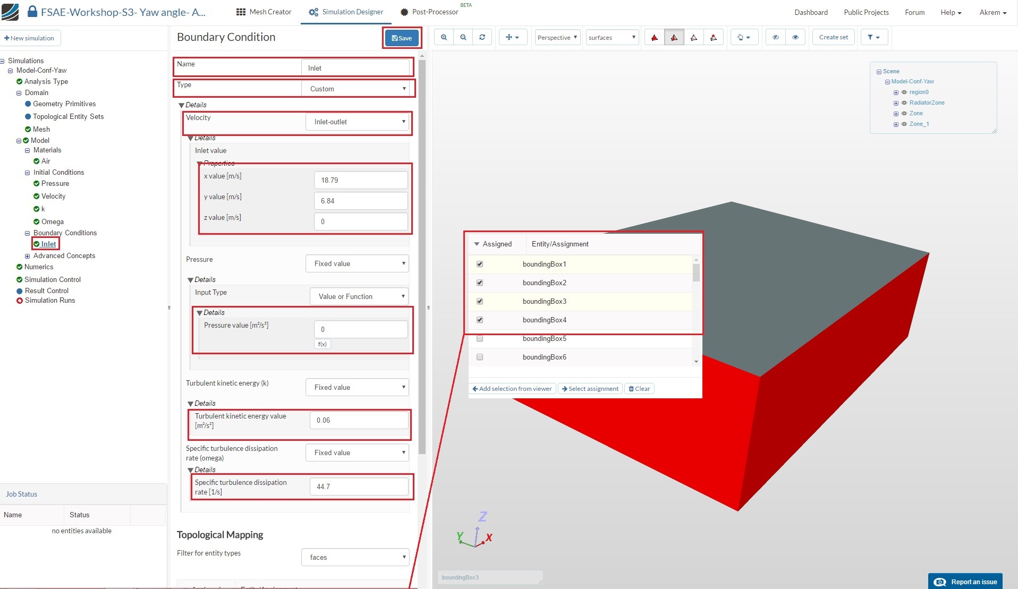Check the boundingBox5 assignment checkbox
The width and height of the screenshot is (1018, 589).
point(480,338)
